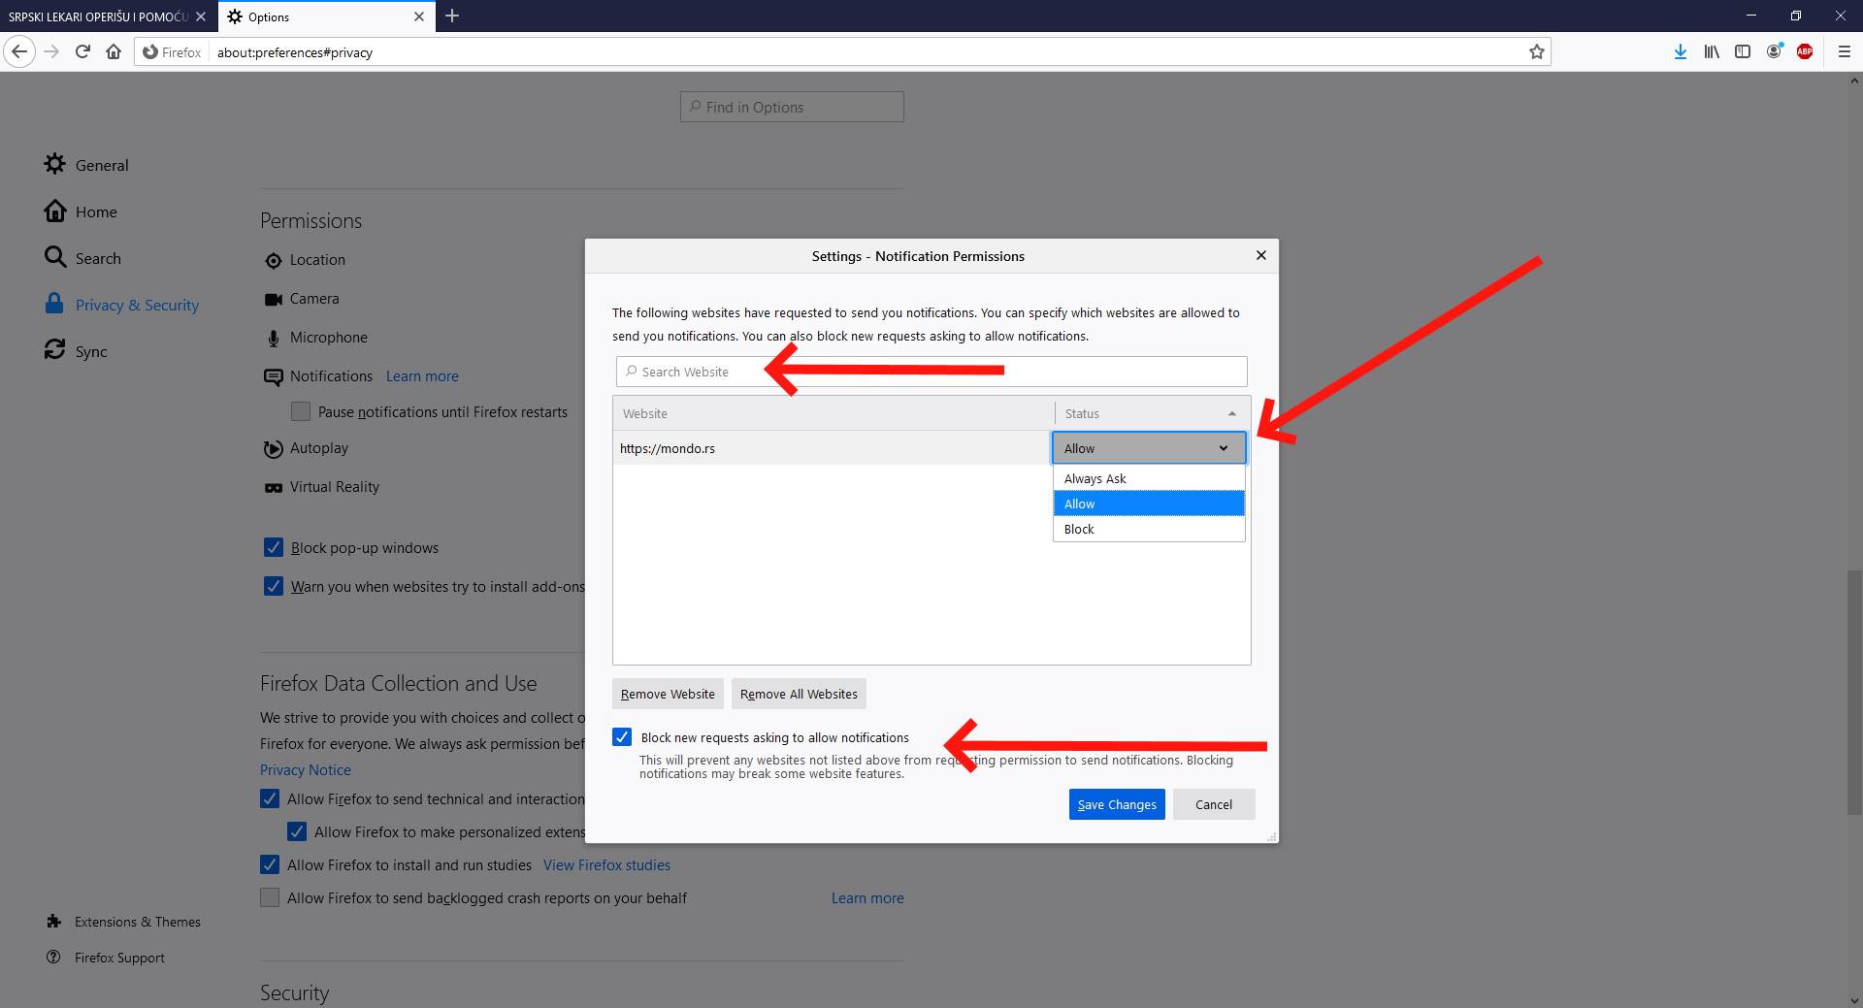The height and width of the screenshot is (1008, 1863).
Task: Click the bookmark star in the address bar
Action: tap(1536, 51)
